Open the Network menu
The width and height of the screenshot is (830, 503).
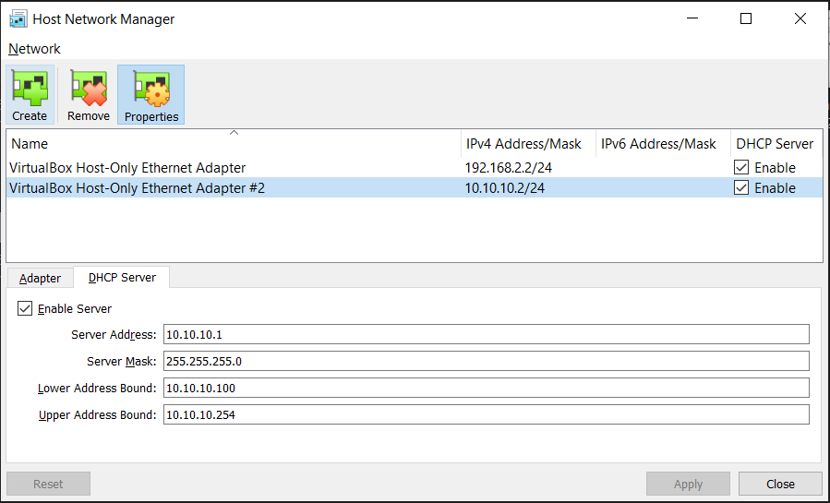[34, 49]
